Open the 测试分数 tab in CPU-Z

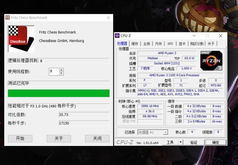tap(197, 44)
